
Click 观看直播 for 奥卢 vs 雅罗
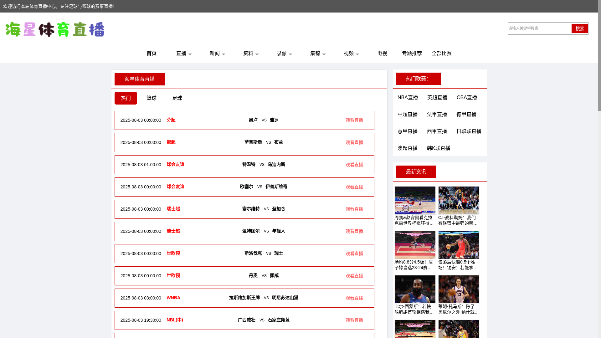(x=354, y=120)
